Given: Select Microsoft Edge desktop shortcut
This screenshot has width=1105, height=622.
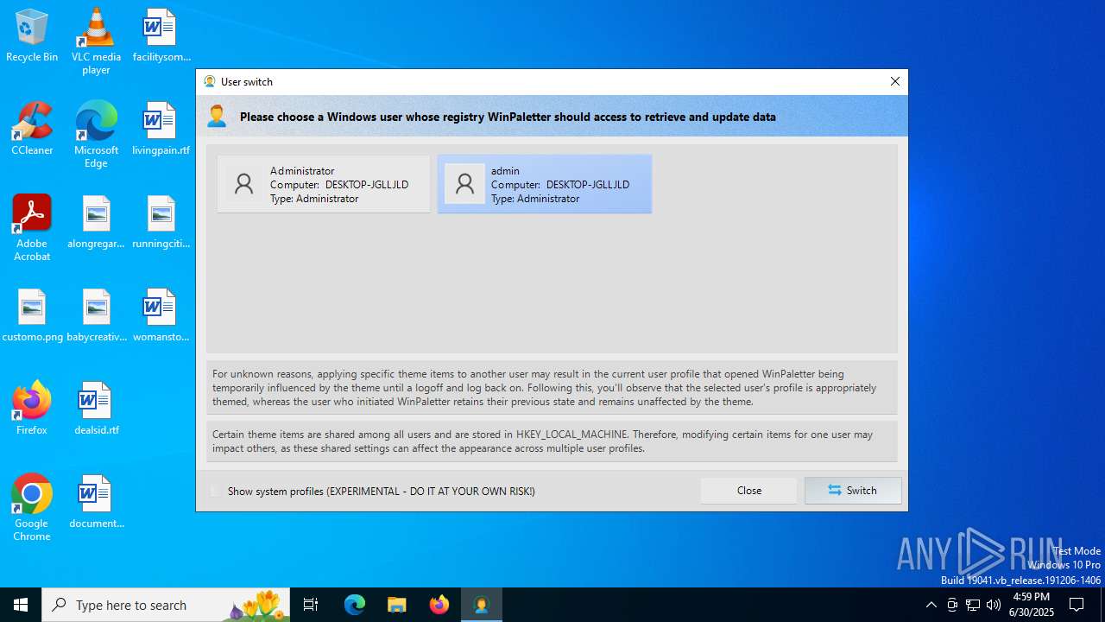Looking at the screenshot, I should (96, 135).
